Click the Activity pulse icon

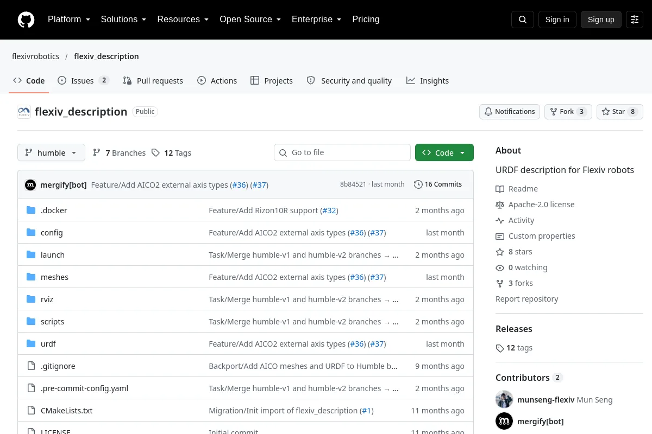pyautogui.click(x=500, y=220)
